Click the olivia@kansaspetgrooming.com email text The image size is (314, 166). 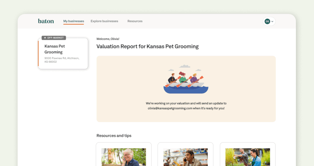(170, 108)
